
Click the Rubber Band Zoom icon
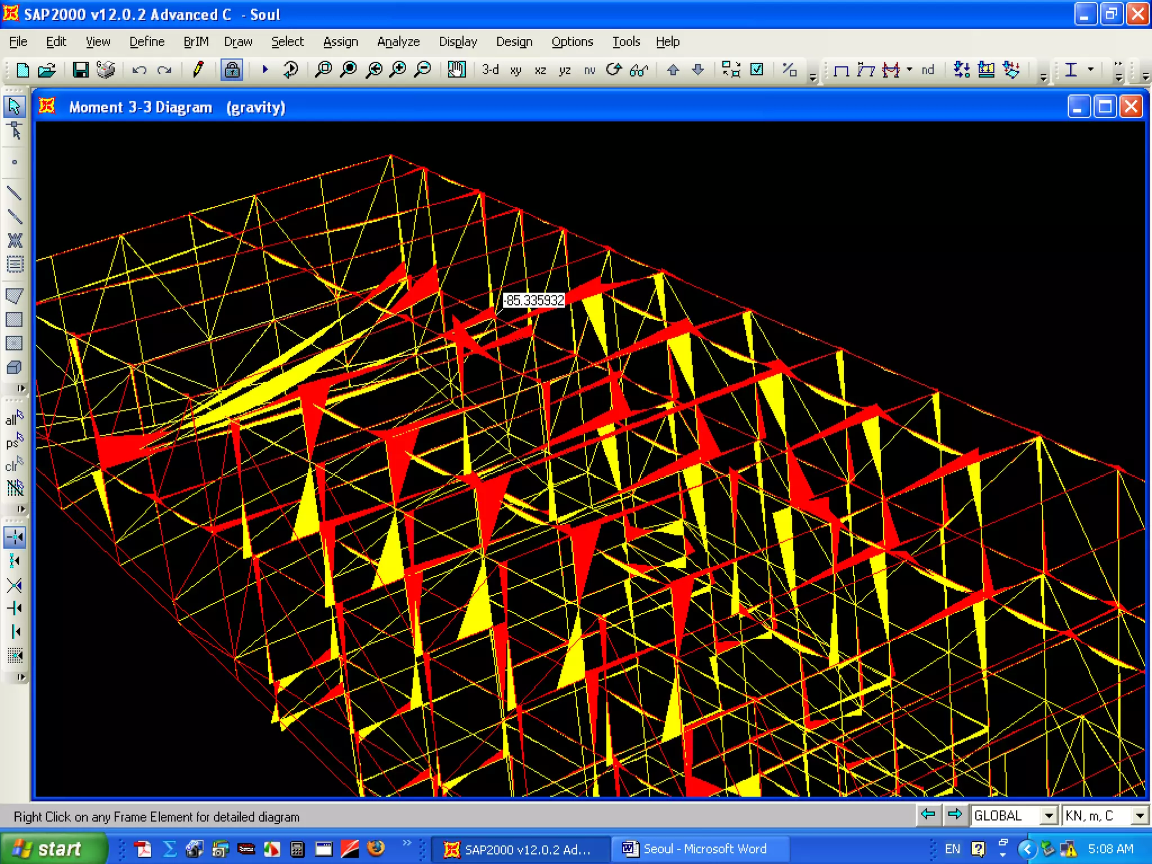(x=323, y=70)
